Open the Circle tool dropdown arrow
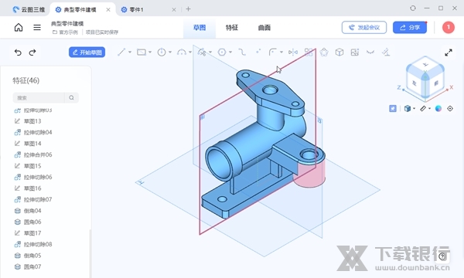Viewport: 464px width, 278px height. click(170, 53)
